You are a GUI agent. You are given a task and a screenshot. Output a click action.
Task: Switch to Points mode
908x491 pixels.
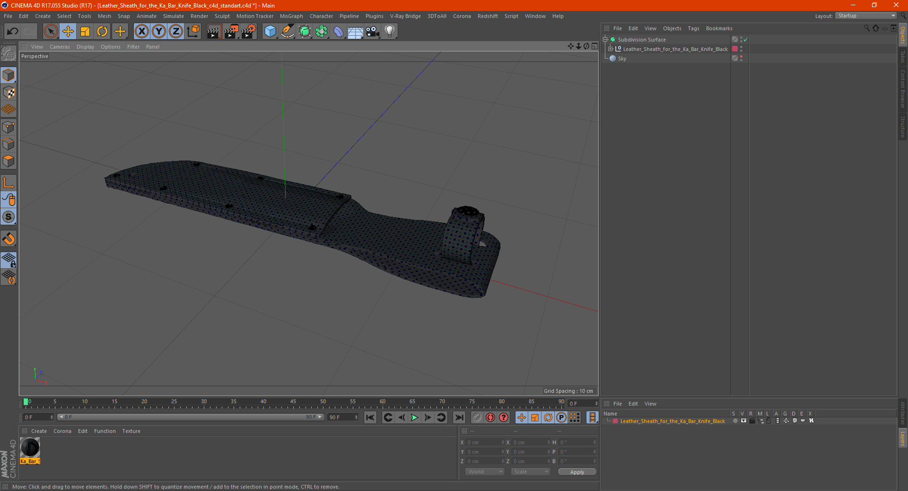9,127
